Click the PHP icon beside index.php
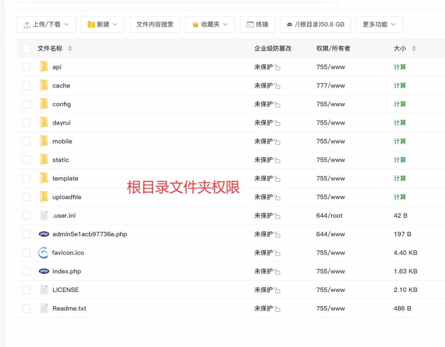Screen dimensions: 445x347 (x=44, y=271)
